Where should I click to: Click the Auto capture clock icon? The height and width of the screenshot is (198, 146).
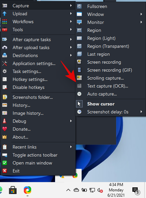pos(79,94)
